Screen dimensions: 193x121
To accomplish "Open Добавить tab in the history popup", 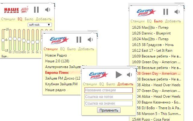I will pos(173,21).
